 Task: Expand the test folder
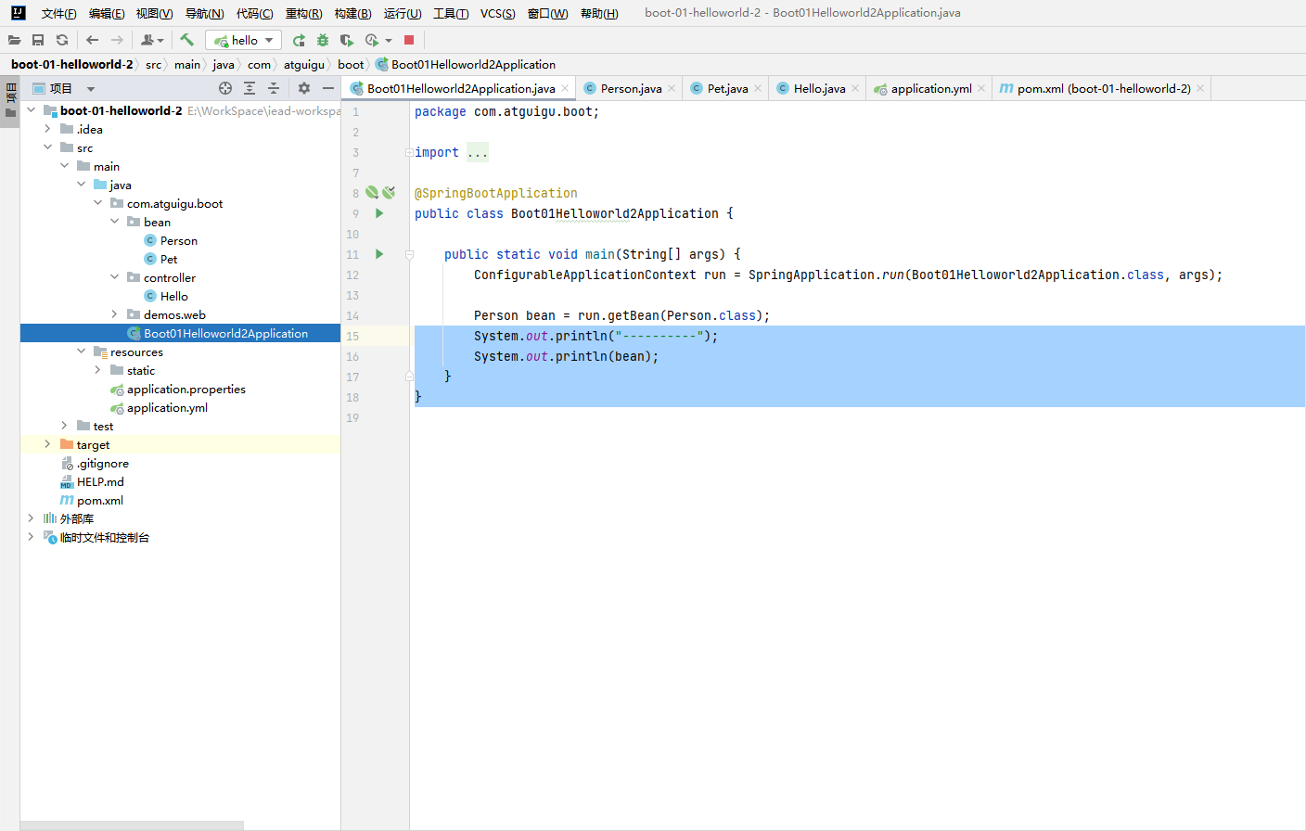click(64, 426)
